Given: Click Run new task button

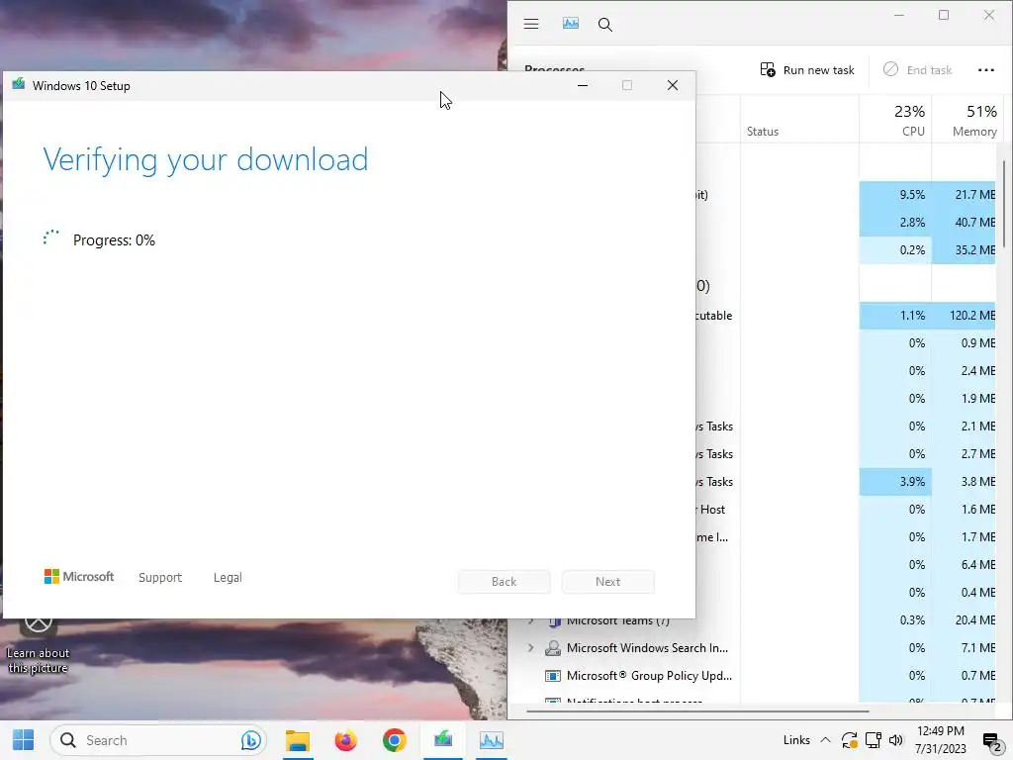Looking at the screenshot, I should 807,70.
